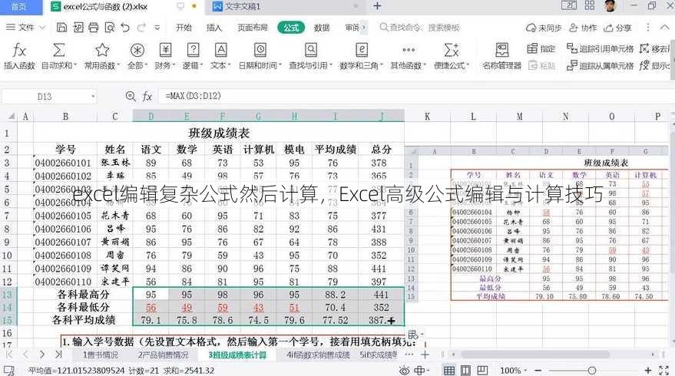
Task: Click the 插入函数 fx ribbon icon
Action: (x=19, y=51)
